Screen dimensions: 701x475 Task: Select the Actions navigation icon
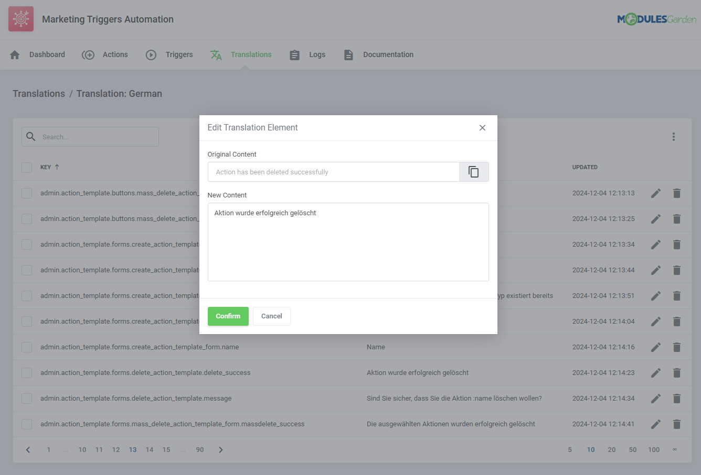coord(88,54)
